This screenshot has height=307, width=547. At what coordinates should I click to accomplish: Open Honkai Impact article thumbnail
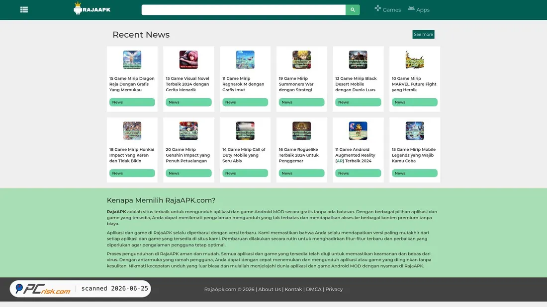click(132, 130)
